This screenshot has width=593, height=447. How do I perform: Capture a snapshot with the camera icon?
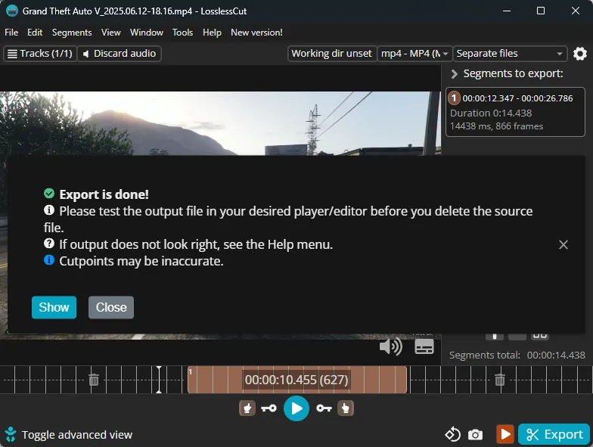coord(475,434)
